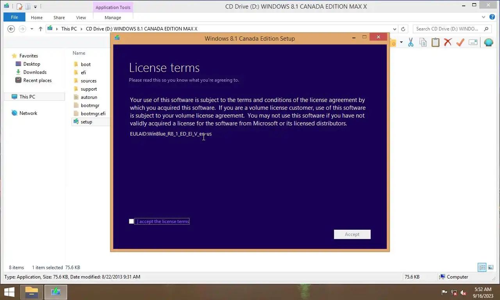
Task: Click the Windows Start button
Action: tap(9, 292)
